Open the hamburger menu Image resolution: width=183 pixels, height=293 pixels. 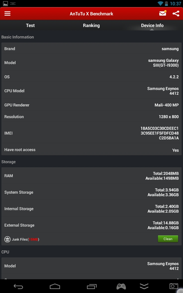[7, 14]
